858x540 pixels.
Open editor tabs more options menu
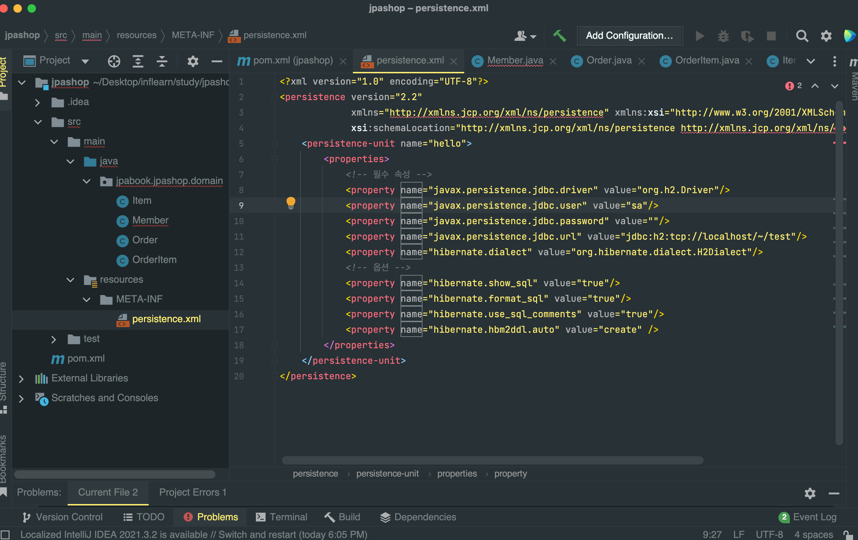click(x=834, y=61)
